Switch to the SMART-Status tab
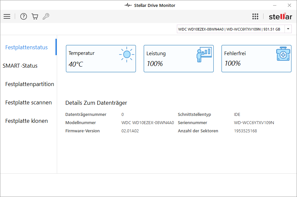Image resolution: width=297 pixels, height=197 pixels. pyautogui.click(x=20, y=66)
